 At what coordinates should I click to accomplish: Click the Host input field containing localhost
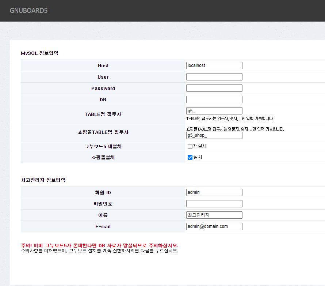(214, 65)
